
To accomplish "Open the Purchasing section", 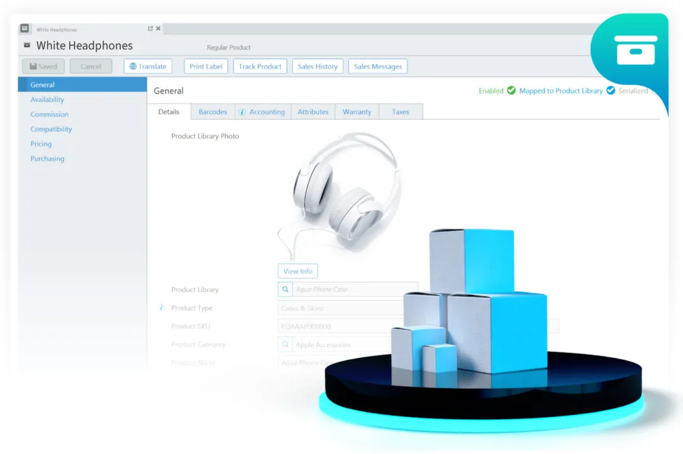I will (x=47, y=159).
